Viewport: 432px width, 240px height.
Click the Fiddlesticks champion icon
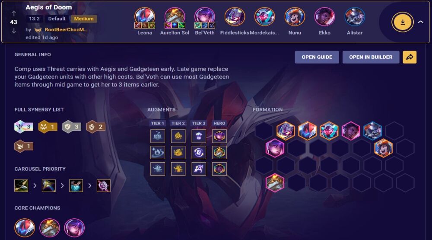[235, 17]
